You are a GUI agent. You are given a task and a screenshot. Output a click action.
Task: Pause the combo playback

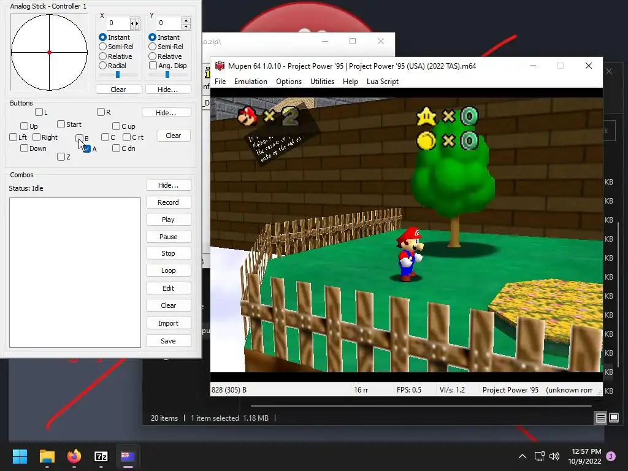click(x=169, y=237)
